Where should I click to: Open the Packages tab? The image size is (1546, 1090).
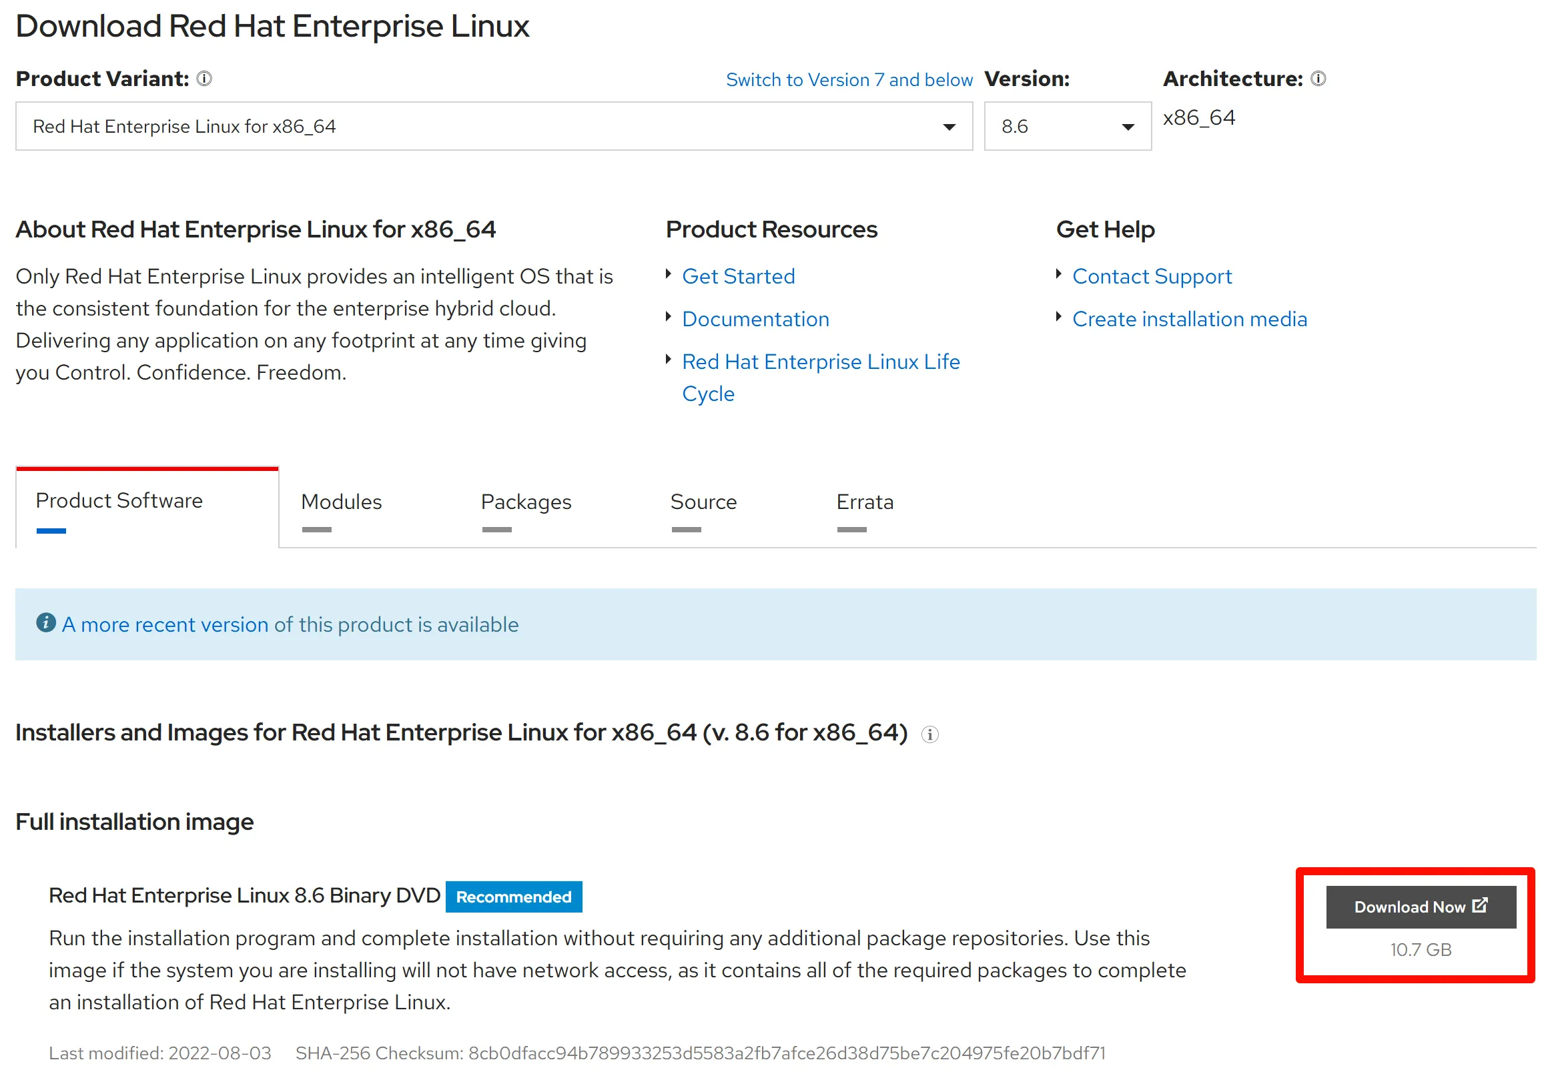point(526,502)
